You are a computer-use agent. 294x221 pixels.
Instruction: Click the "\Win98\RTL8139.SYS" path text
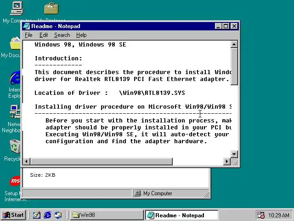pos(152,93)
